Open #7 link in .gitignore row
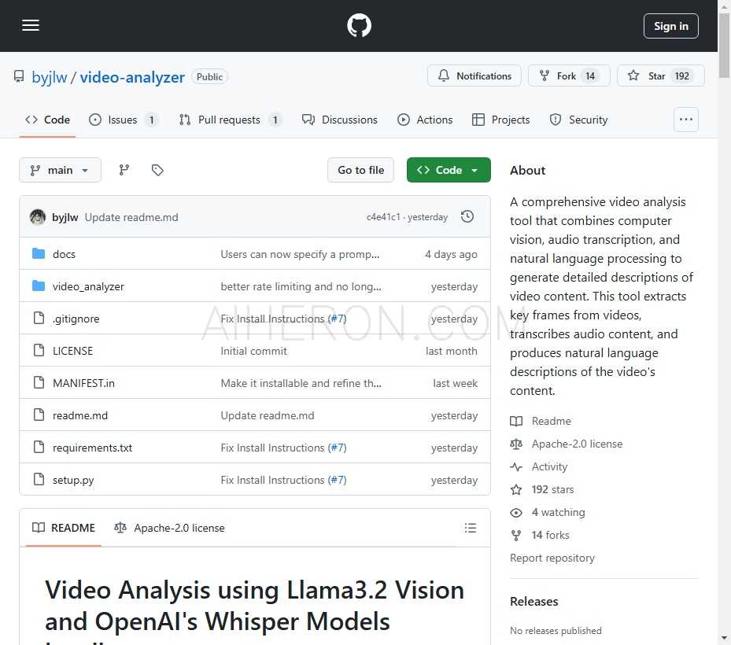The image size is (731, 645). tap(338, 319)
